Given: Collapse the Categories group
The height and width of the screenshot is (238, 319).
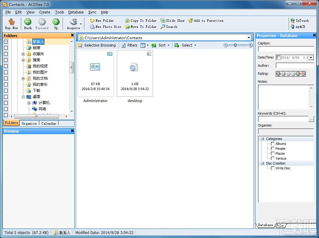Looking at the screenshot, I should (x=263, y=139).
